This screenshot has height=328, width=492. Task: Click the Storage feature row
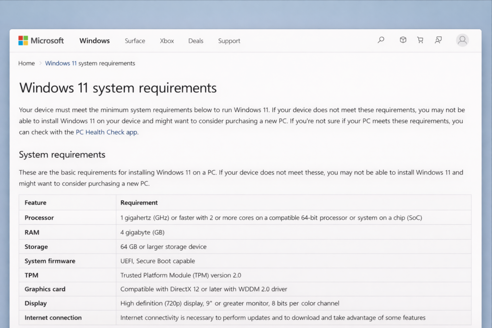36,246
